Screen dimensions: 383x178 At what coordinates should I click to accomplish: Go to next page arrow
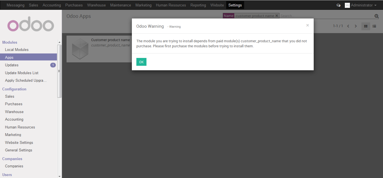356,26
